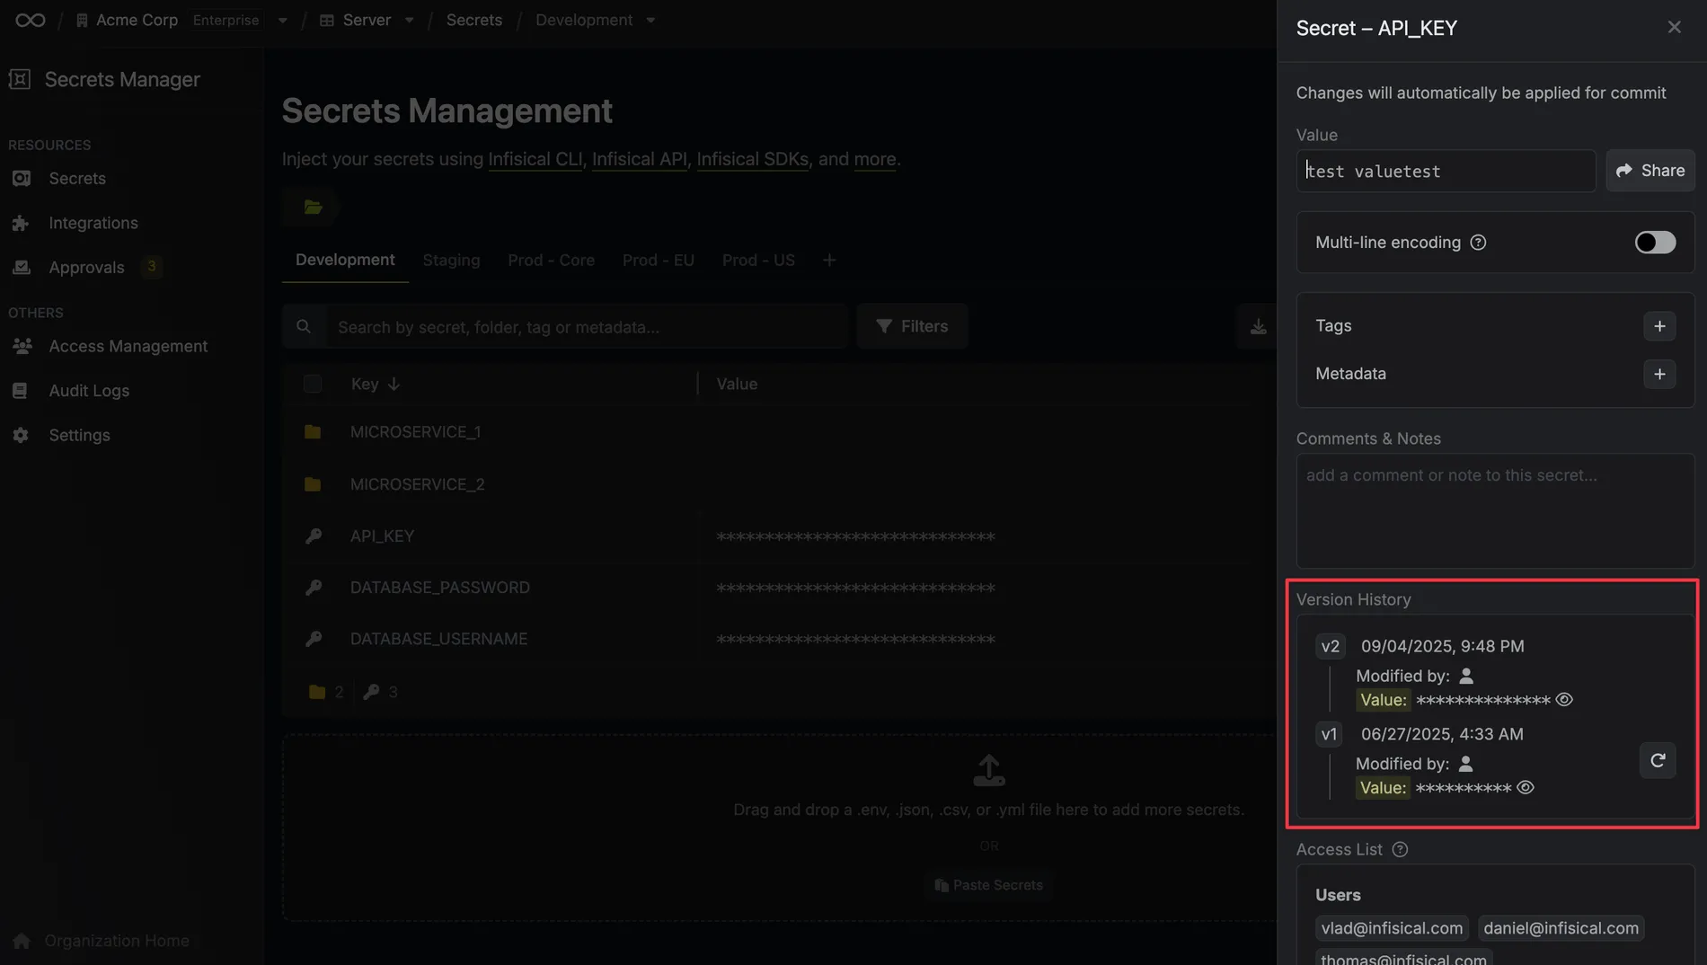
Task: Close the Secret API_KEY panel
Action: tap(1674, 27)
